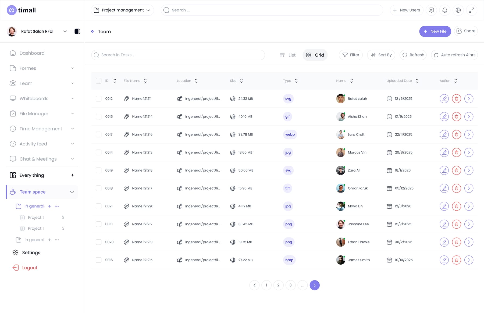Click Logout in sidebar

click(25, 268)
